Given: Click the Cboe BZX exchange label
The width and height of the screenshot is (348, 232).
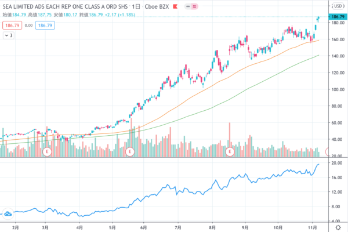Looking at the screenshot, I should pyautogui.click(x=157, y=6).
